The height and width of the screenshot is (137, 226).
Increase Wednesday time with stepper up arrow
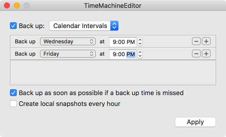click(x=140, y=40)
